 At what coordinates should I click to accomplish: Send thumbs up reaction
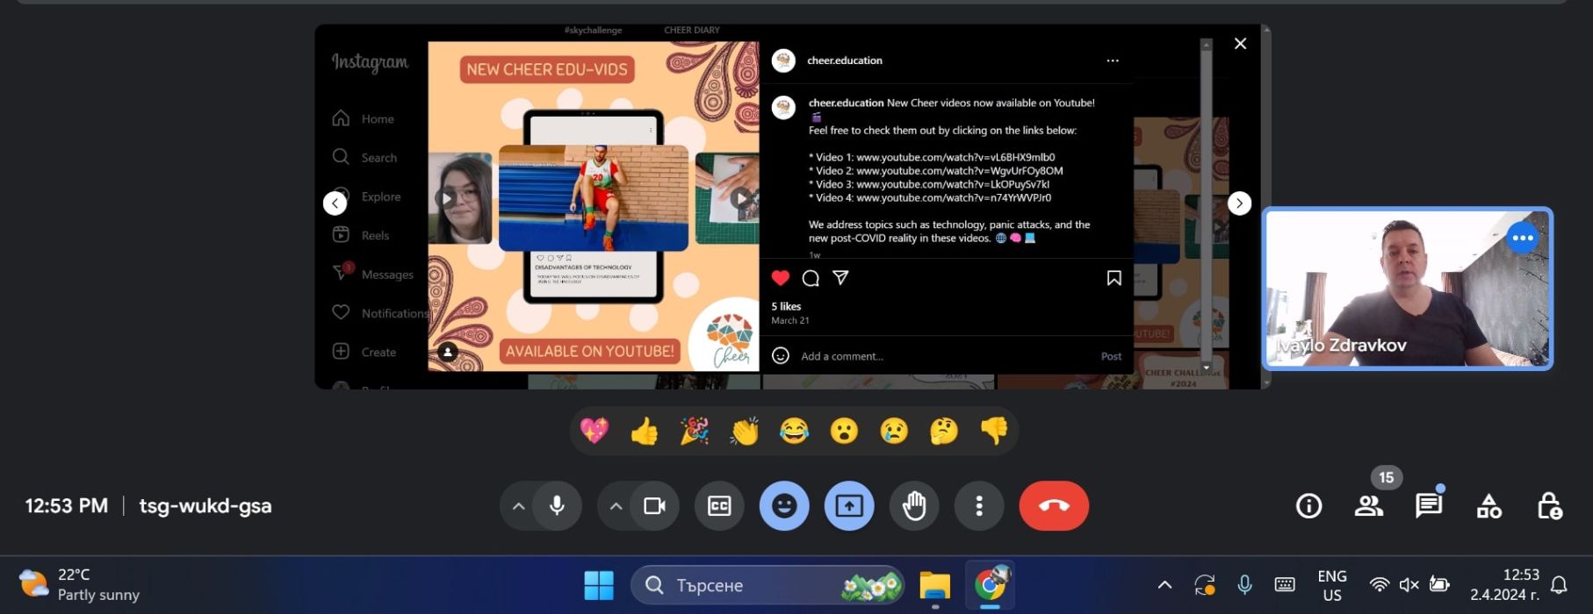point(645,431)
